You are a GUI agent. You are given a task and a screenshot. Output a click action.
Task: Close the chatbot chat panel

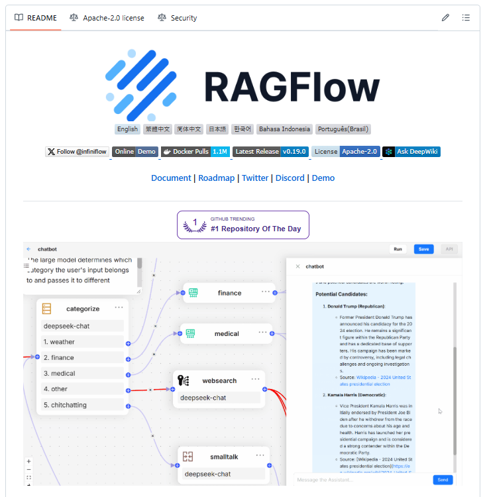point(297,266)
